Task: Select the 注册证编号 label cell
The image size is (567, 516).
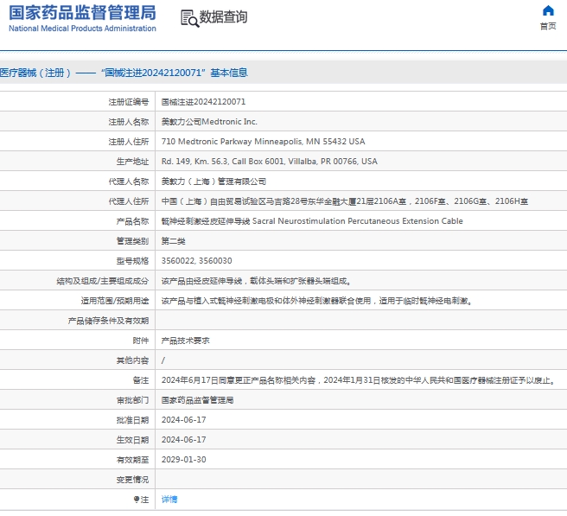Action: (129, 102)
